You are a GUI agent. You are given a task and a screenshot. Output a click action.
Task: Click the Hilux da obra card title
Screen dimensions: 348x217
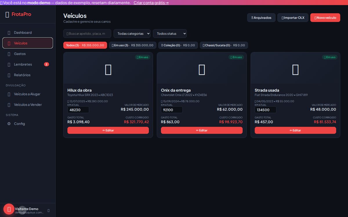[79, 90]
